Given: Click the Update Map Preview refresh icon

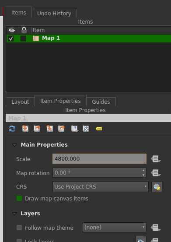Looking at the screenshot, I should pyautogui.click(x=12, y=129).
